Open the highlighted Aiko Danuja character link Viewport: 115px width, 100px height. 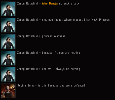(x=50, y=3)
